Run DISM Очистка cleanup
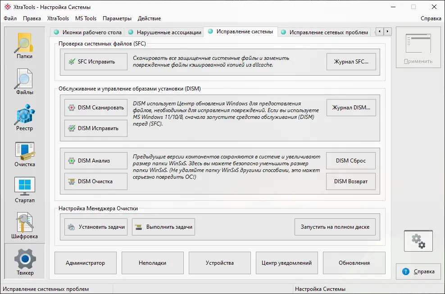 click(96, 181)
